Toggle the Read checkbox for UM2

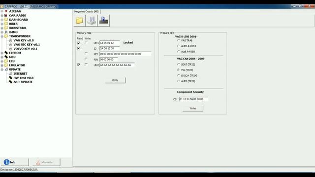point(79,64)
